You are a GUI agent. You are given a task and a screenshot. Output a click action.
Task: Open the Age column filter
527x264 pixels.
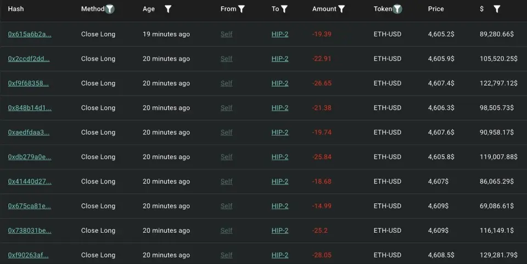pos(168,9)
